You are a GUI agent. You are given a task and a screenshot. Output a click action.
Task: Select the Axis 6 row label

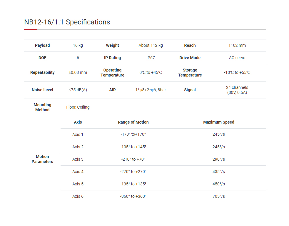(78, 196)
